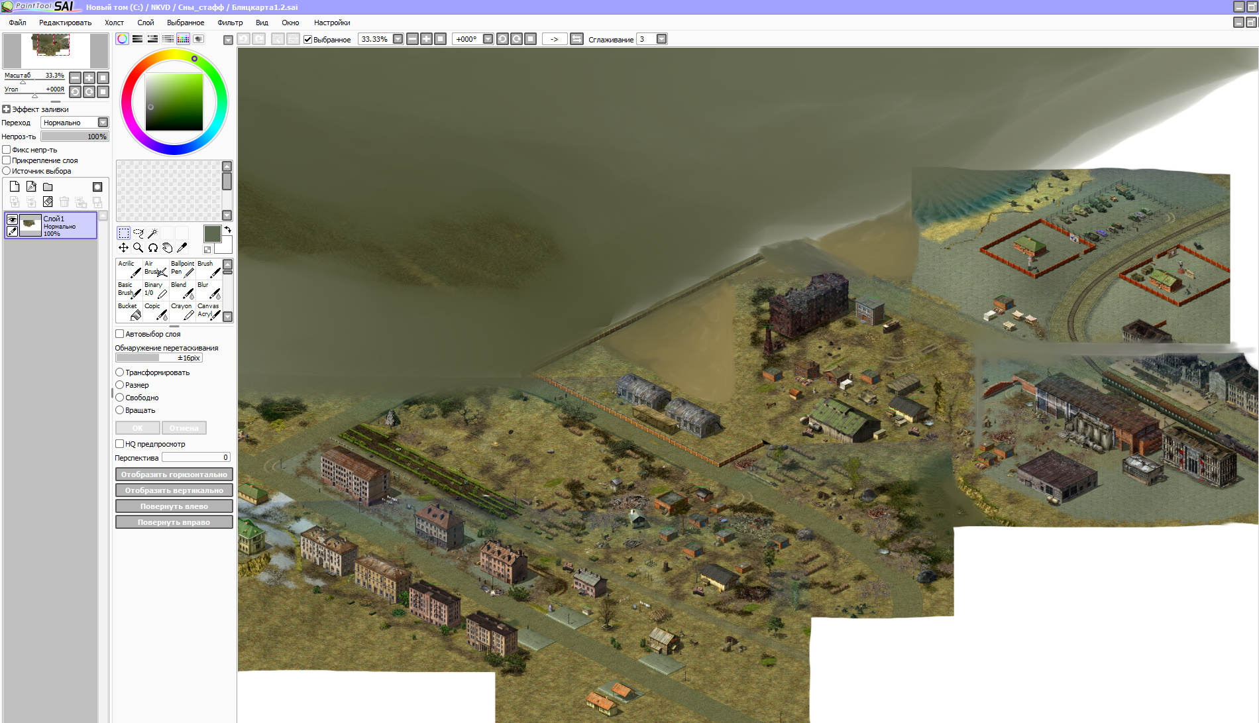1259x723 pixels.
Task: Choose the Air Brush tool
Action: [156, 268]
